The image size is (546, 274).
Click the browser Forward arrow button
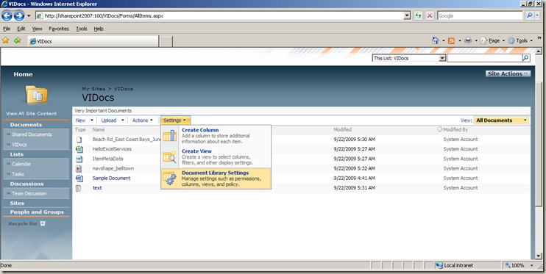(19, 15)
